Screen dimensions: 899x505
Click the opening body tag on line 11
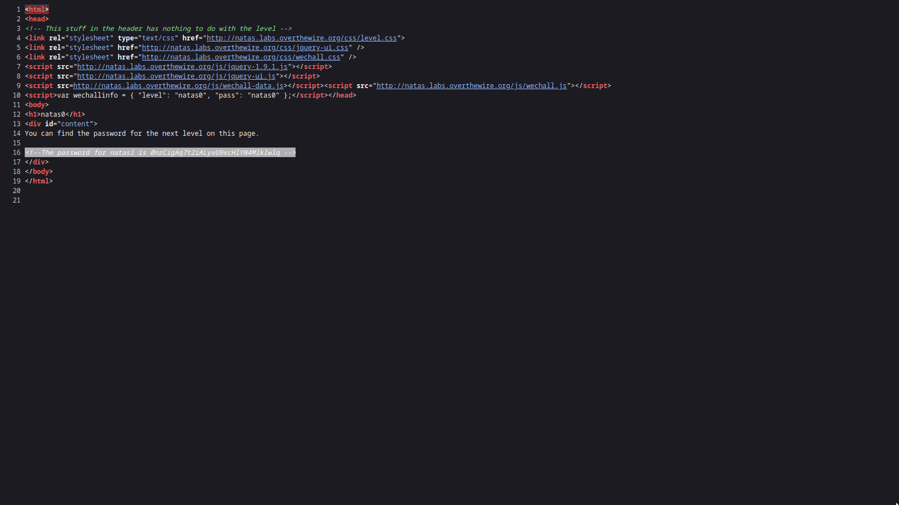coord(37,105)
